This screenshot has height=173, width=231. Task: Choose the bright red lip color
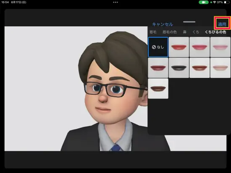coord(179,47)
